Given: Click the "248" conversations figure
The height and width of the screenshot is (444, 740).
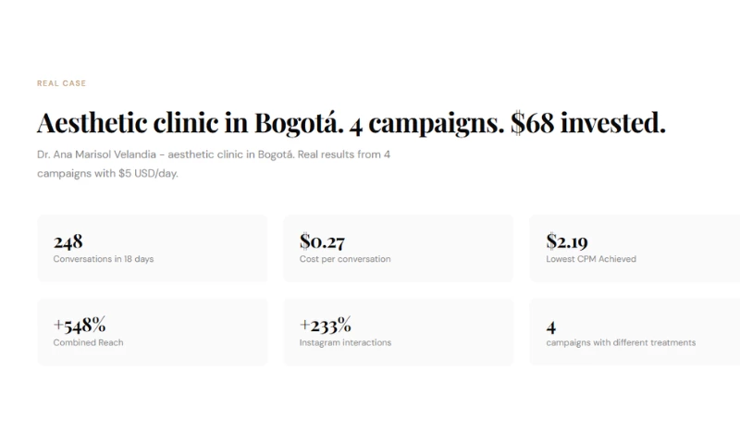Looking at the screenshot, I should click(x=68, y=242).
